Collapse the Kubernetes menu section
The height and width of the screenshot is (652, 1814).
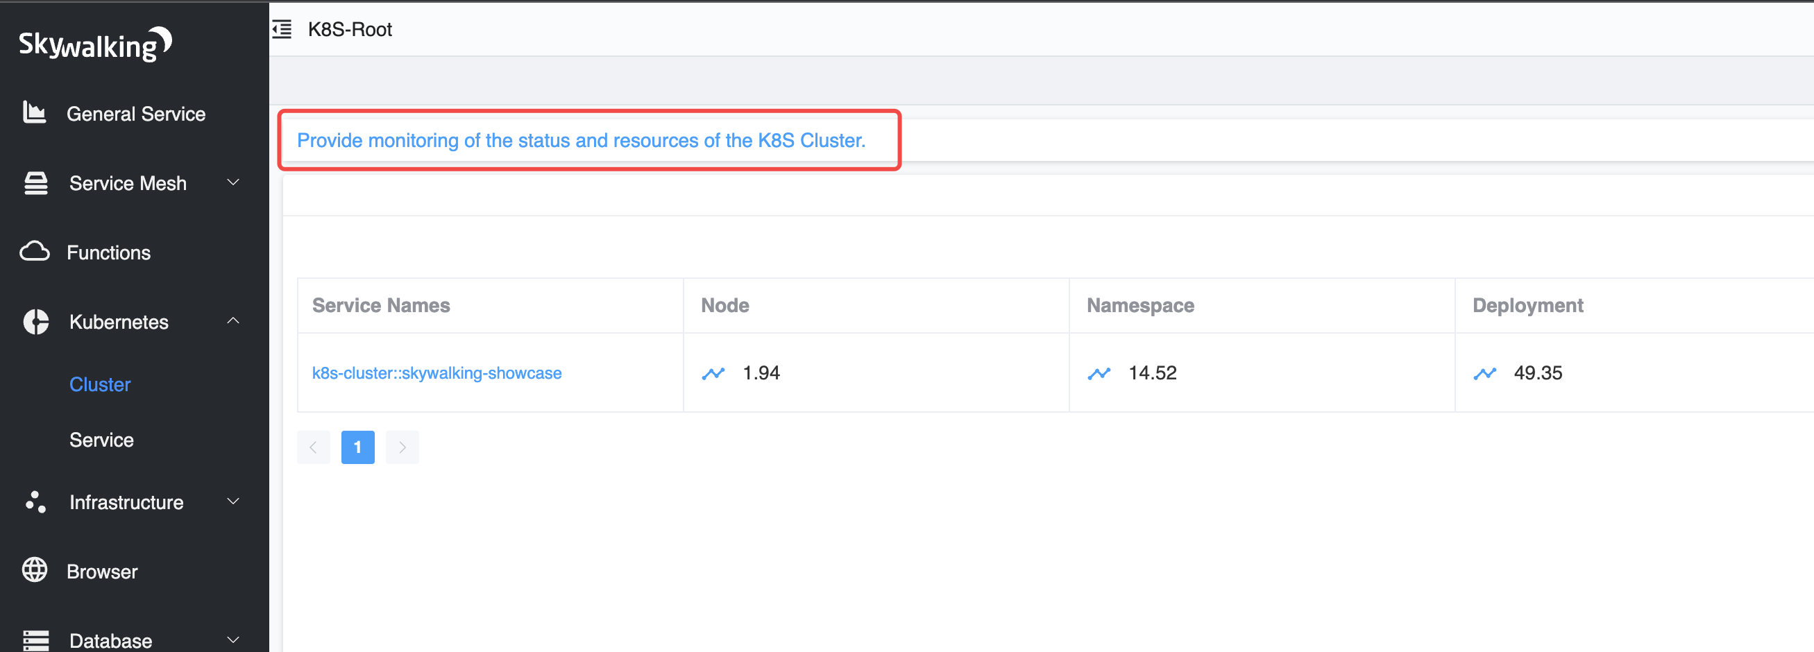(x=233, y=321)
